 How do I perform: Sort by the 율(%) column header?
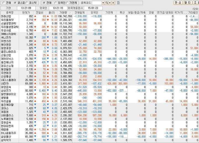pyautogui.click(x=52, y=12)
